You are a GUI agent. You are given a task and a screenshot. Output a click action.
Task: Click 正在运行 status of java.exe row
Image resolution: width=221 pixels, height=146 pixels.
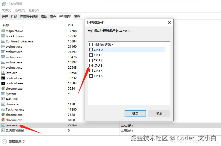(127, 125)
